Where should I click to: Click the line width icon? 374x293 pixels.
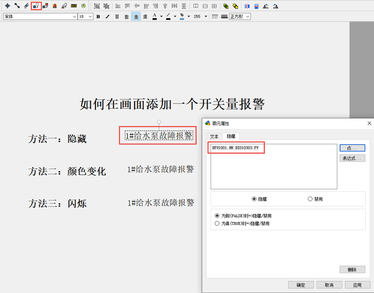pos(224,16)
